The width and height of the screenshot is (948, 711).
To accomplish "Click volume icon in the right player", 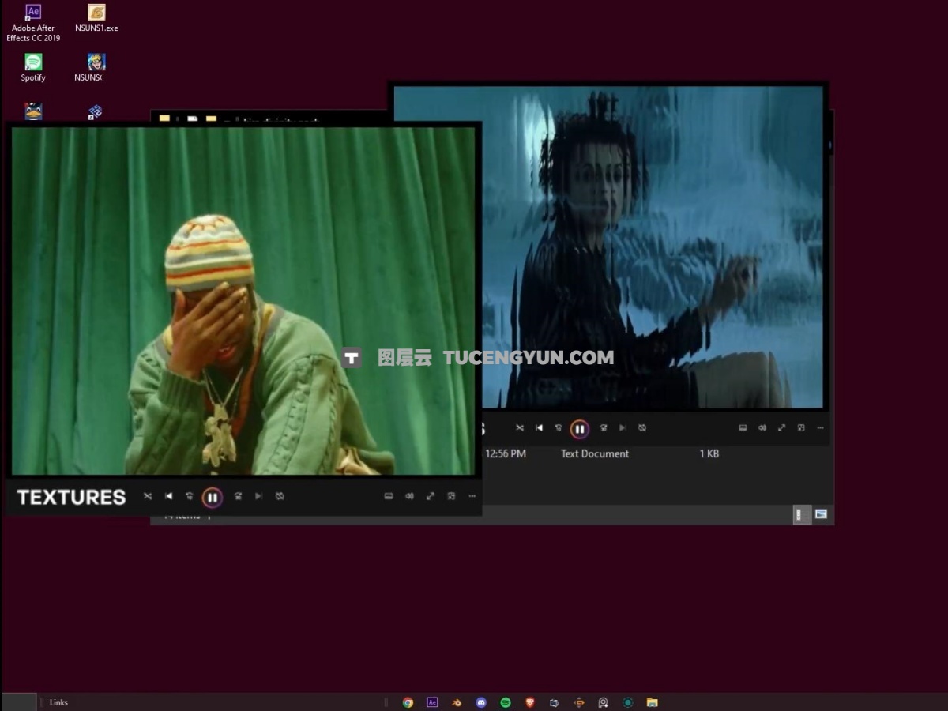I will tap(762, 427).
